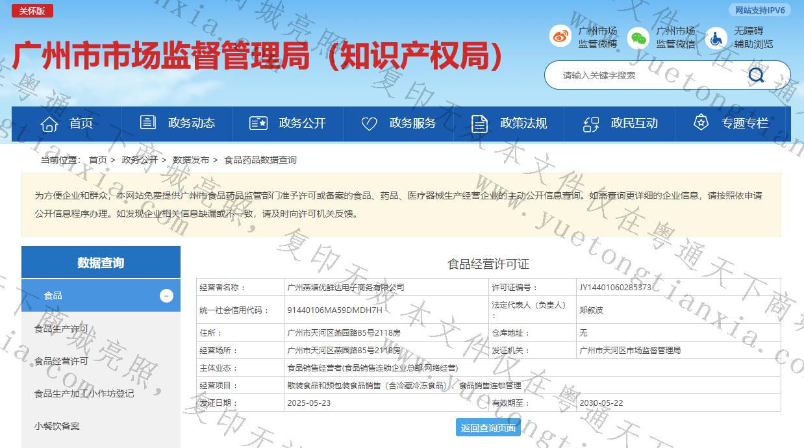The image size is (804, 448).
Task: Click the 仓库地址 value 无
Action: tap(583, 332)
